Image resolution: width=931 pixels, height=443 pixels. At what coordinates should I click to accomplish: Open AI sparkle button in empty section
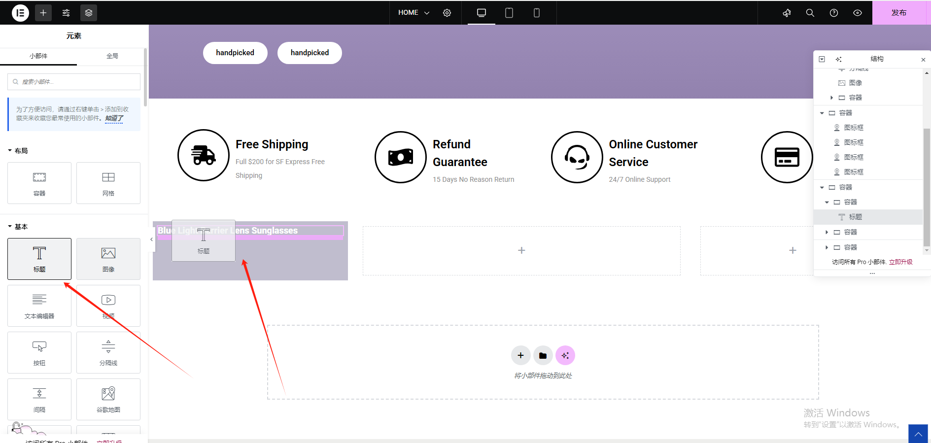coord(565,355)
